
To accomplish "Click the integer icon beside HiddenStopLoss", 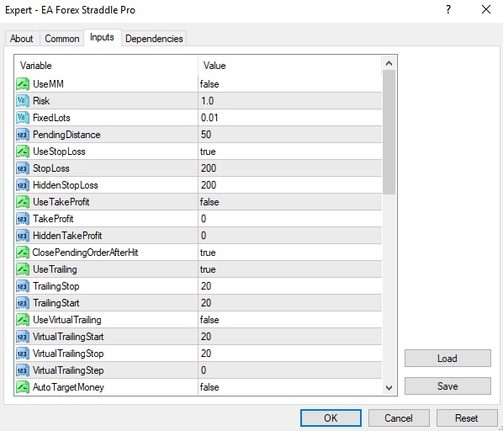I will click(x=23, y=185).
